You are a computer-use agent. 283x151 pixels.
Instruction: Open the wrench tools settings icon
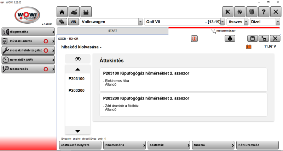click(227, 12)
